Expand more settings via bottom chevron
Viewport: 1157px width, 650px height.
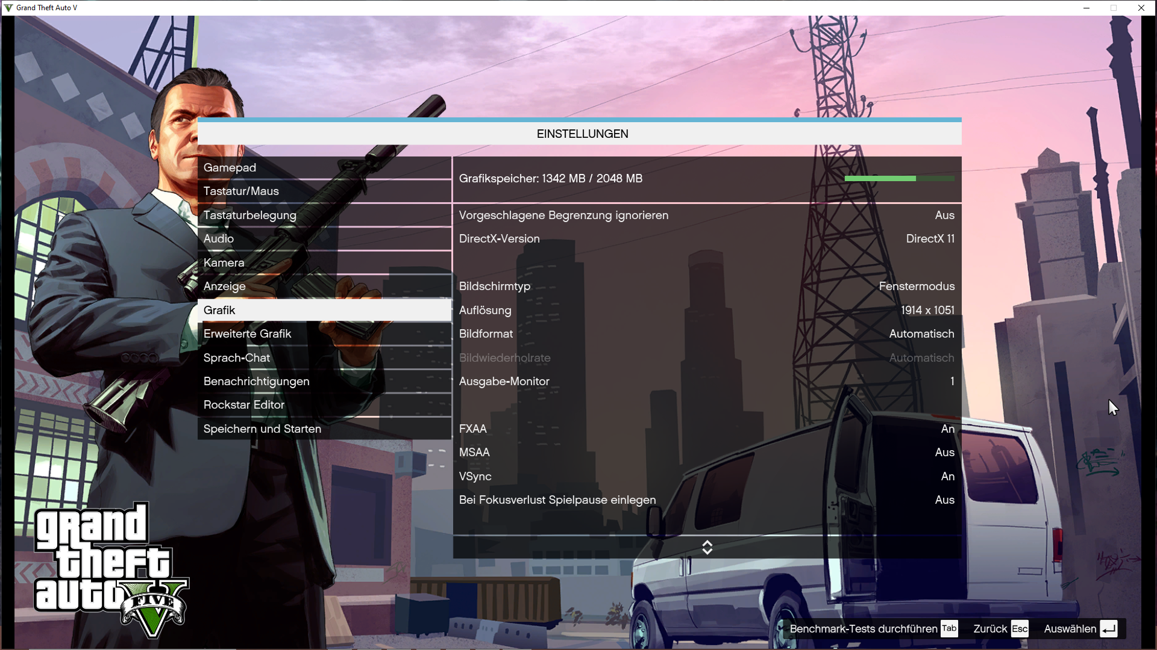707,547
